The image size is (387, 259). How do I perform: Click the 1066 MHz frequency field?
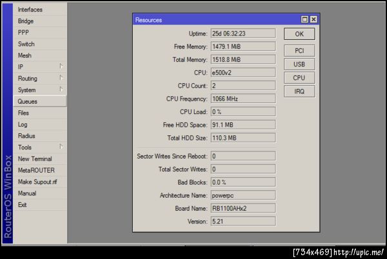[x=243, y=99]
